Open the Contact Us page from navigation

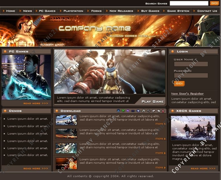[x=207, y=11]
